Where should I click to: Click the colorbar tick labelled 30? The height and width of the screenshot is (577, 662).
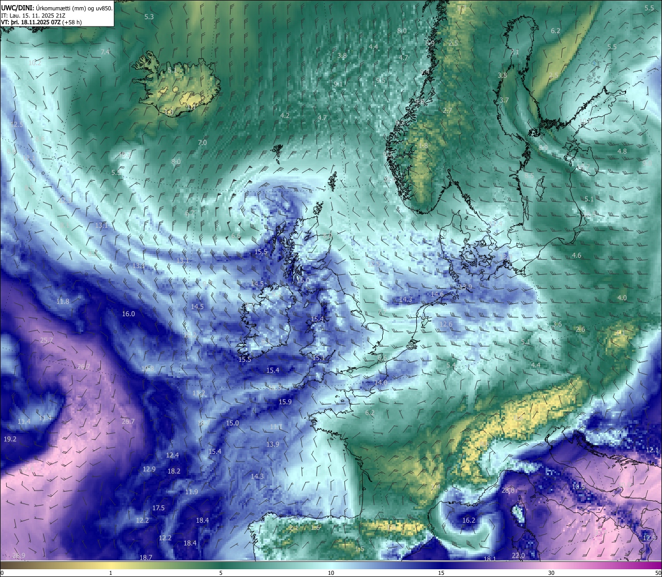coord(551,572)
